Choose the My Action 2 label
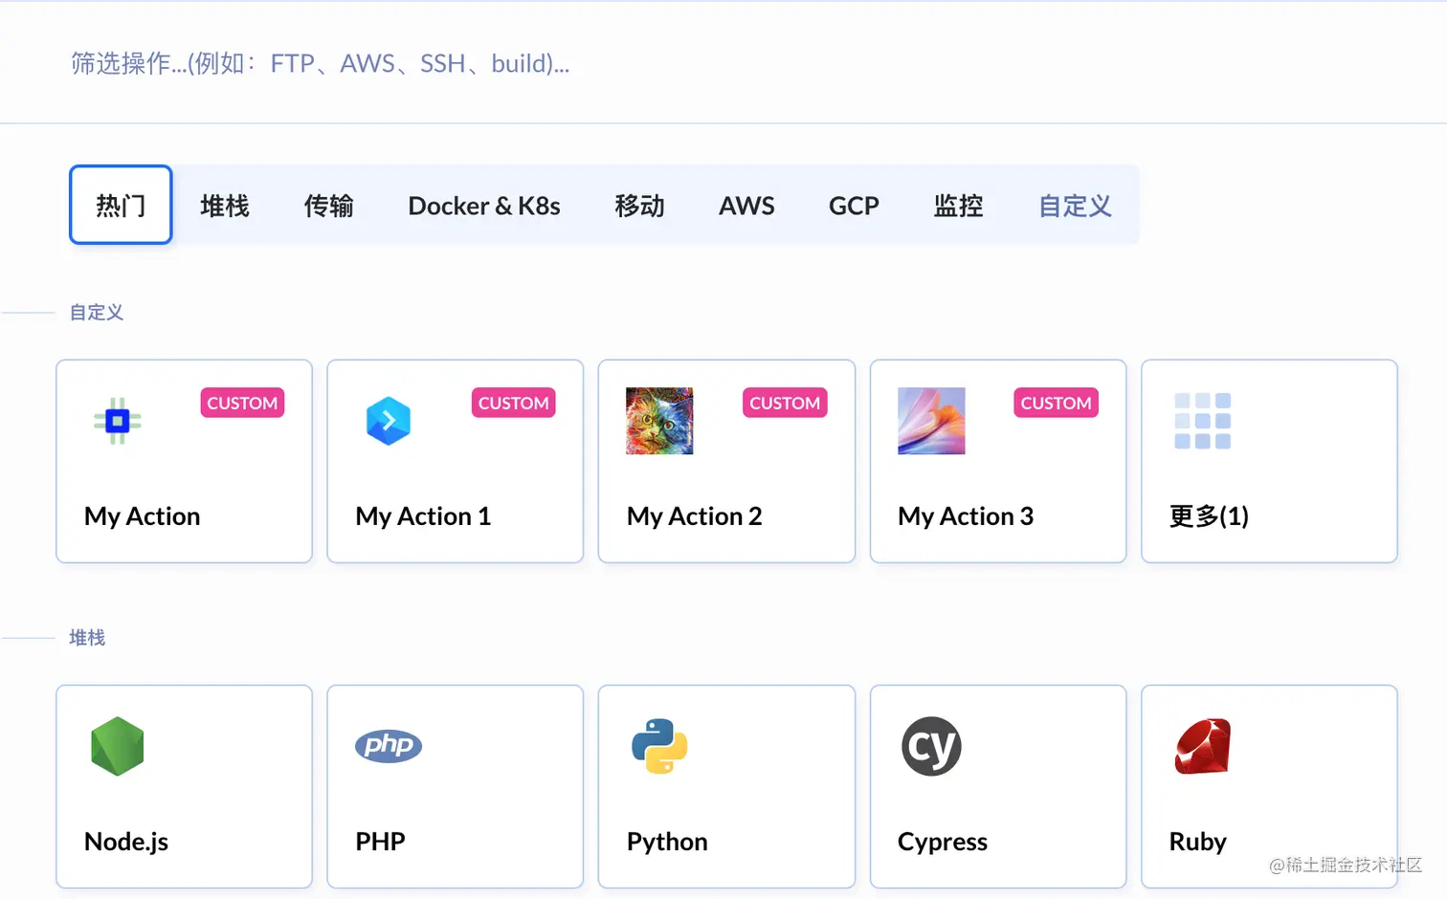The height and width of the screenshot is (899, 1447). [695, 516]
